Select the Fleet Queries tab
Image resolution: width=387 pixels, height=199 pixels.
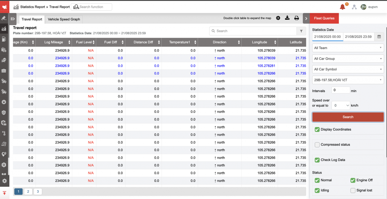point(324,18)
